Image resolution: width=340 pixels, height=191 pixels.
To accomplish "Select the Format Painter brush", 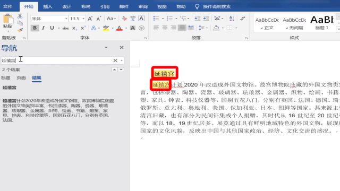I will point(20,30).
